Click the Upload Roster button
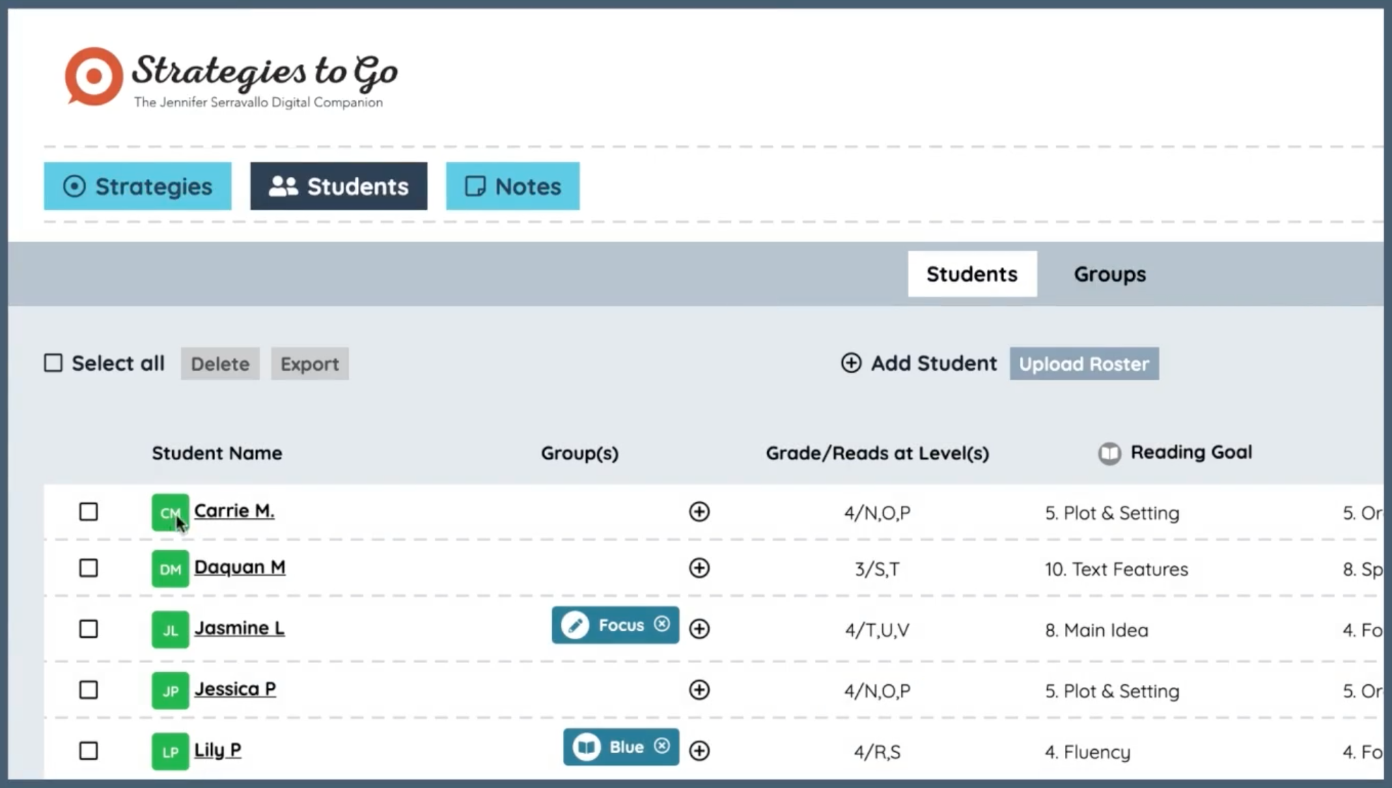The width and height of the screenshot is (1392, 788). 1083,364
